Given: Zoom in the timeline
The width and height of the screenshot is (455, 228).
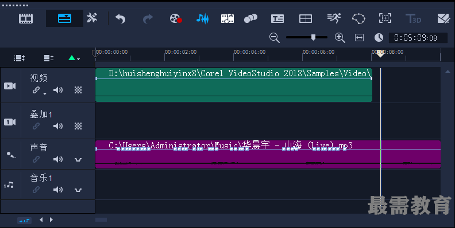Looking at the screenshot, I should pos(340,38).
